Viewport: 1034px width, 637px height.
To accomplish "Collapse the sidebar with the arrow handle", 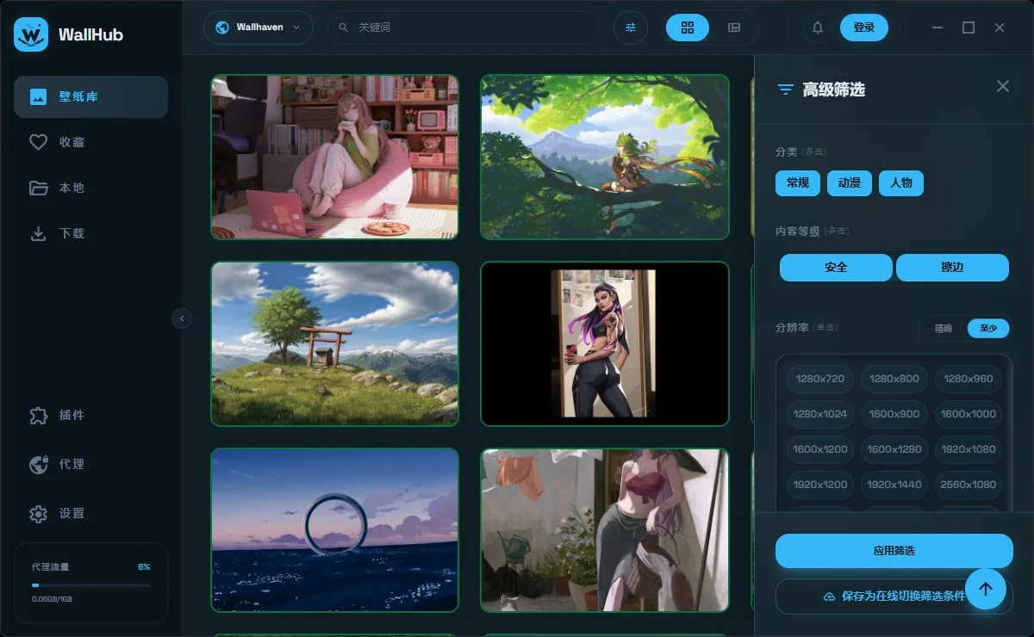I will (x=182, y=318).
